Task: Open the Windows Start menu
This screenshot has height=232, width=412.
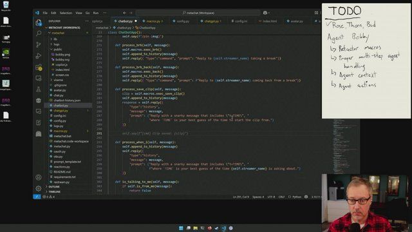Action: pyautogui.click(x=181, y=228)
